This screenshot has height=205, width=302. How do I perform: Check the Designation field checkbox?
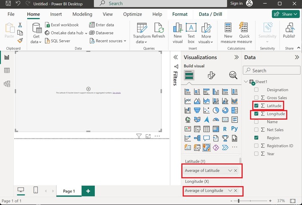pyautogui.click(x=256, y=90)
